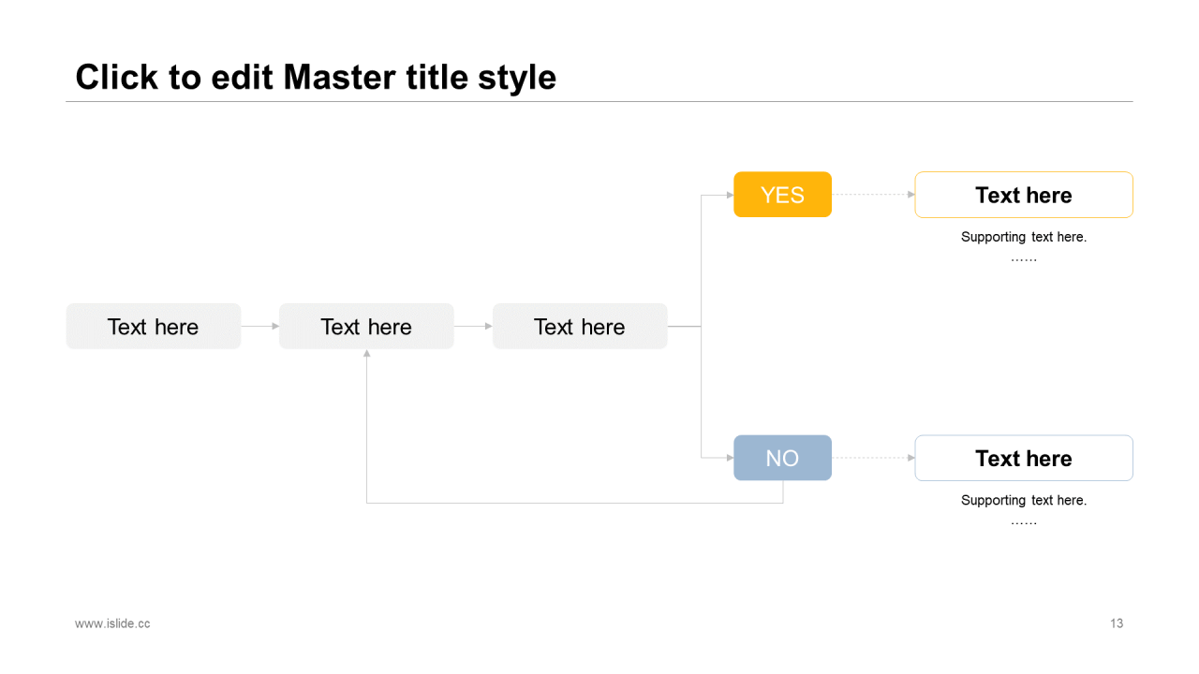Screen dimensions: 1199x674
Task: Click the upward arrowhead below middle gray box
Action: (366, 354)
